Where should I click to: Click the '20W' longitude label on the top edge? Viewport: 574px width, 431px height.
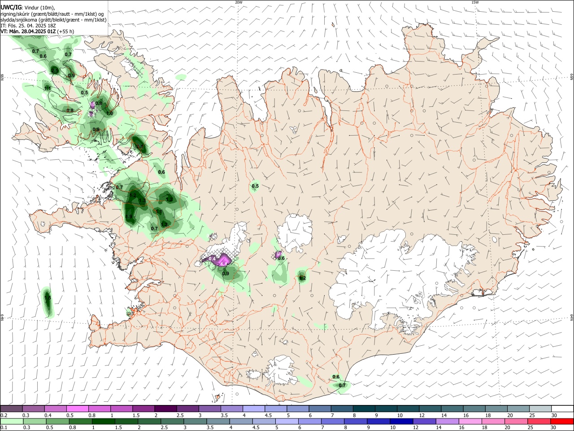[x=239, y=2]
